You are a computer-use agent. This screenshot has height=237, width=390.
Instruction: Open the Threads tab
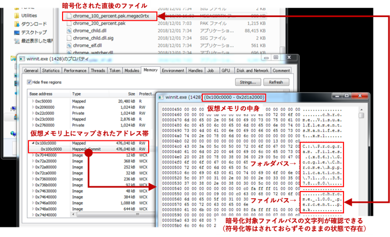click(98, 71)
